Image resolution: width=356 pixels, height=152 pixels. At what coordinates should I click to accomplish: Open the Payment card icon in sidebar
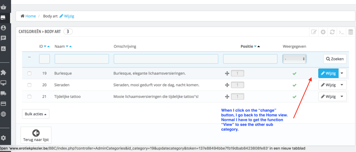[x=4, y=104]
